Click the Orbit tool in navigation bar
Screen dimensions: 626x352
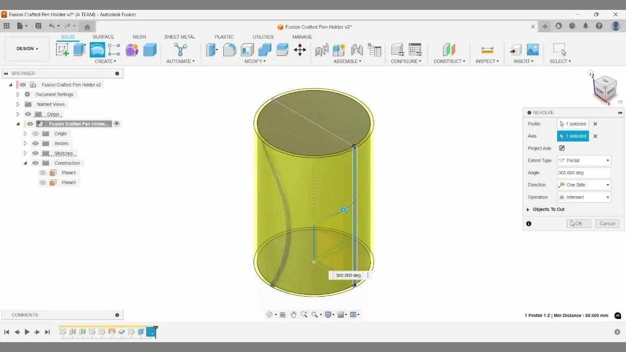click(x=270, y=314)
